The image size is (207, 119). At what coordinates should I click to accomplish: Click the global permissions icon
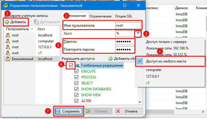click(x=77, y=65)
